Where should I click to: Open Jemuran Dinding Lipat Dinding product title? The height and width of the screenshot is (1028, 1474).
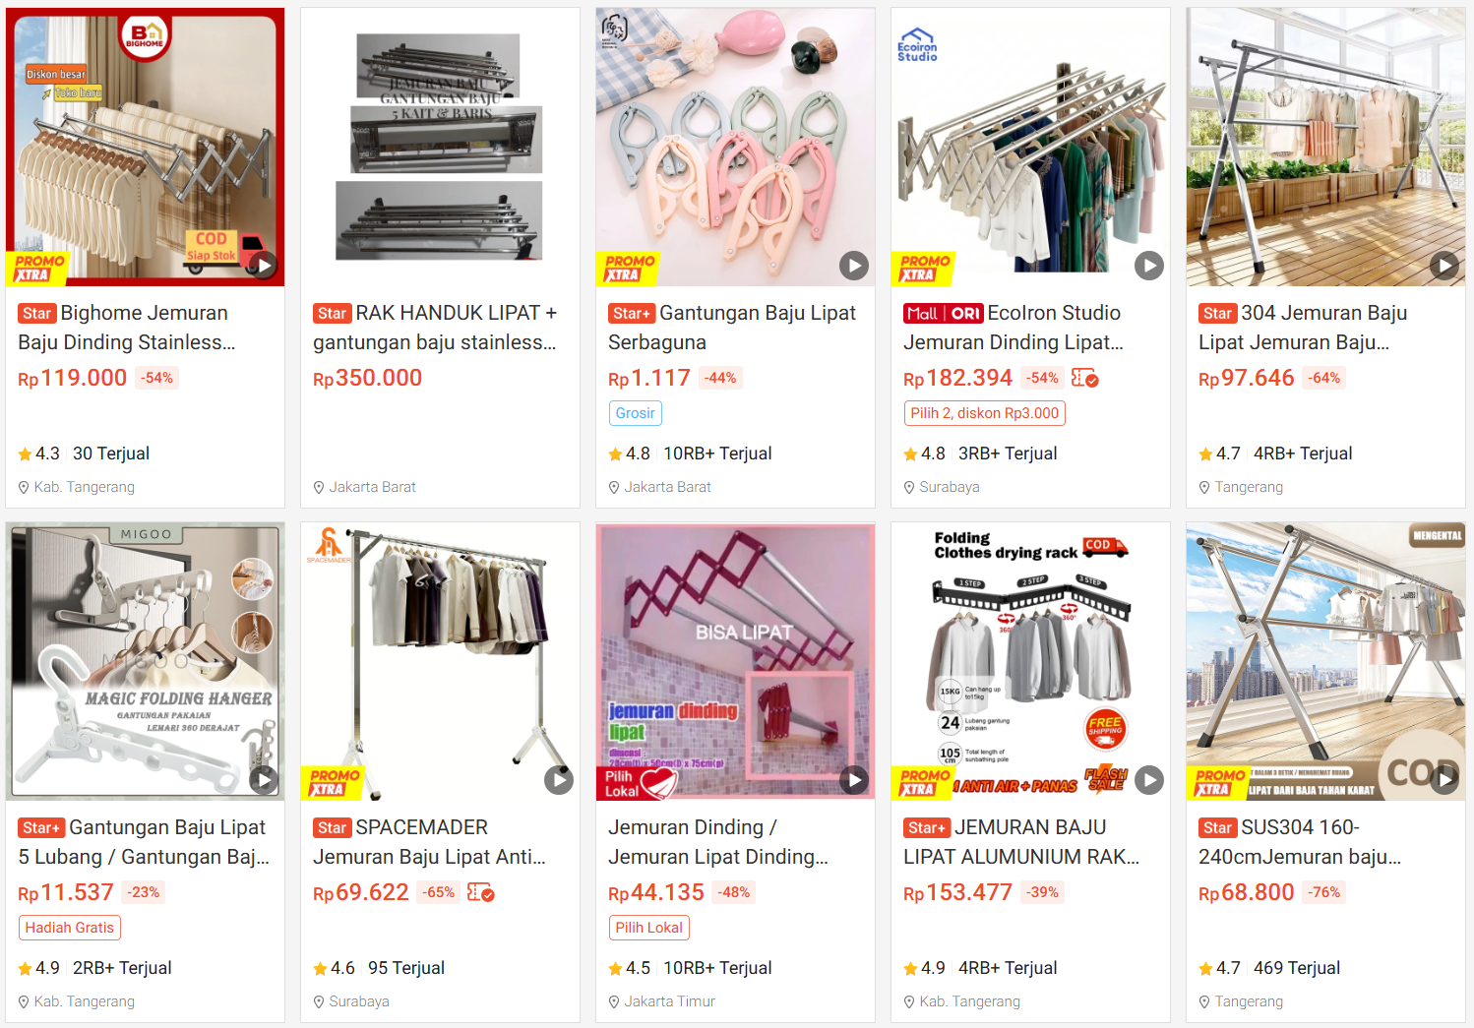[x=718, y=842]
